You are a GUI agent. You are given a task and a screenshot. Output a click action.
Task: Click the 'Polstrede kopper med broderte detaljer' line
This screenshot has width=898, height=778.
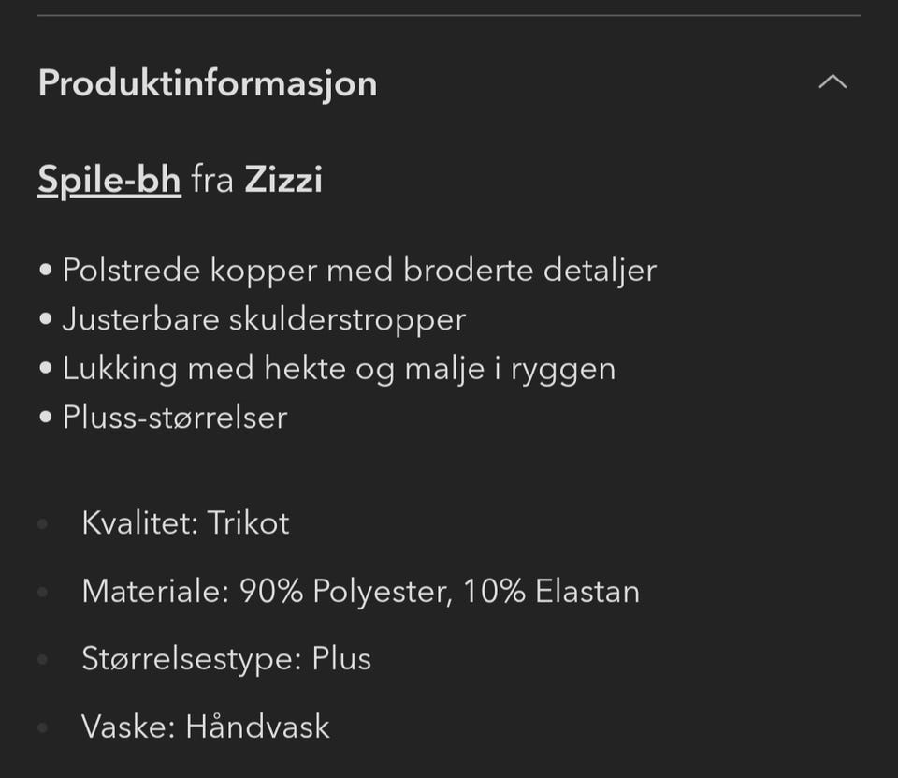click(x=359, y=270)
